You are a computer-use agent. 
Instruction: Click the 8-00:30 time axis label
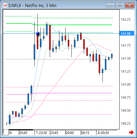[x=103, y=133]
